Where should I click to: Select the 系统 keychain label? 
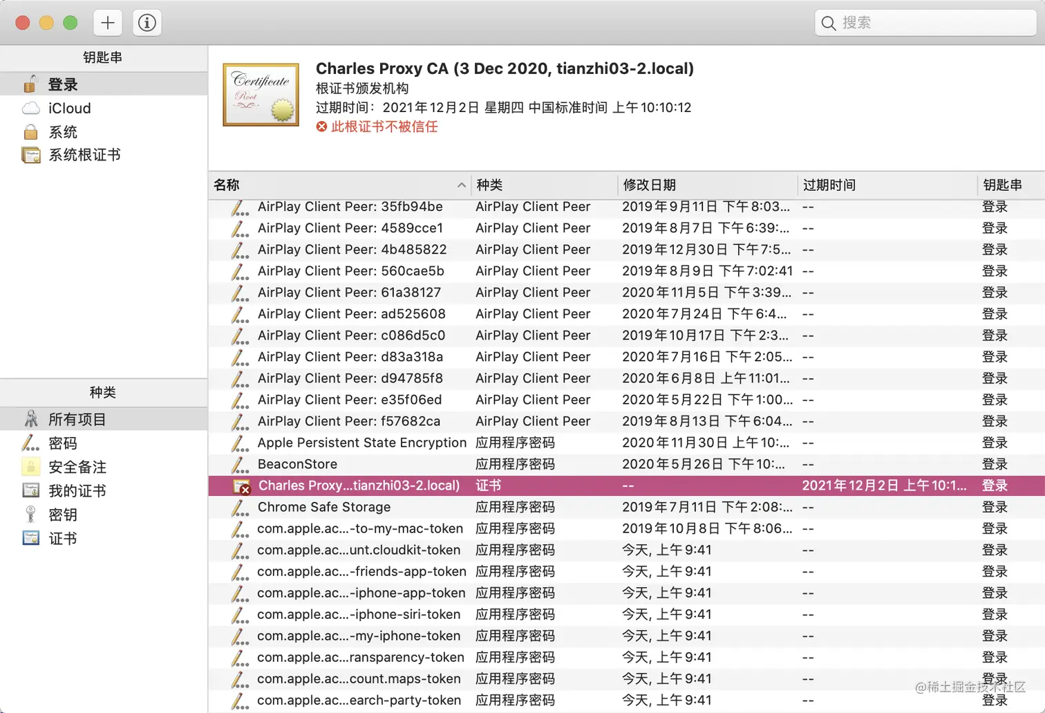coord(63,131)
